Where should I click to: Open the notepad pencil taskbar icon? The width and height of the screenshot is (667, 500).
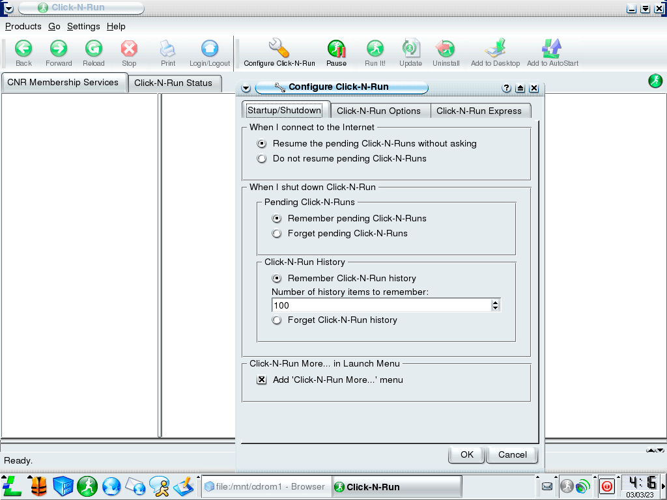click(184, 486)
